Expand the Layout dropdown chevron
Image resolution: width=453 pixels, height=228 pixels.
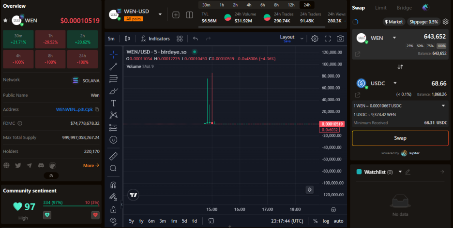(x=302, y=39)
